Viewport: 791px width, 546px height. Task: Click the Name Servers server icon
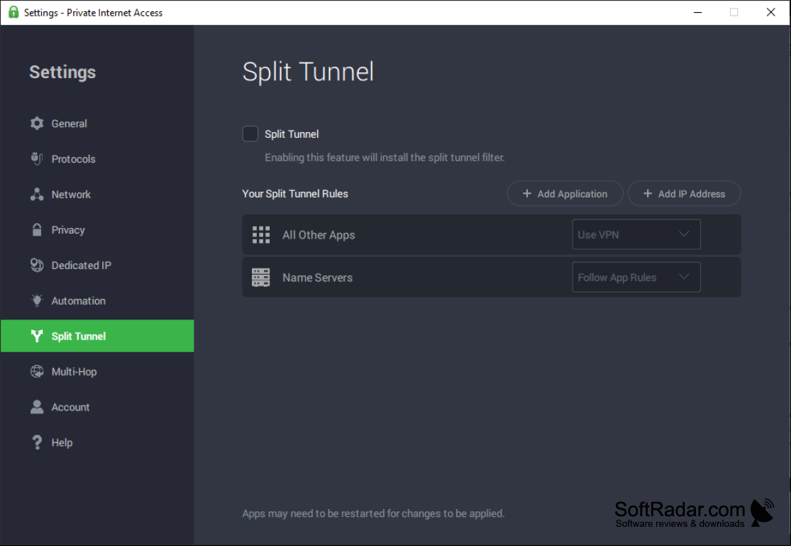261,278
